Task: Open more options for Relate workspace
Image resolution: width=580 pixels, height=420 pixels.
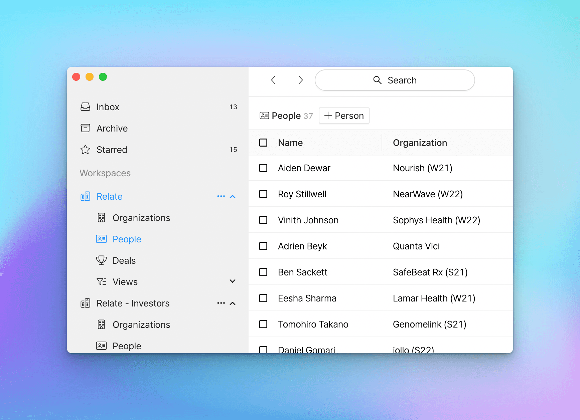Action: tap(221, 196)
